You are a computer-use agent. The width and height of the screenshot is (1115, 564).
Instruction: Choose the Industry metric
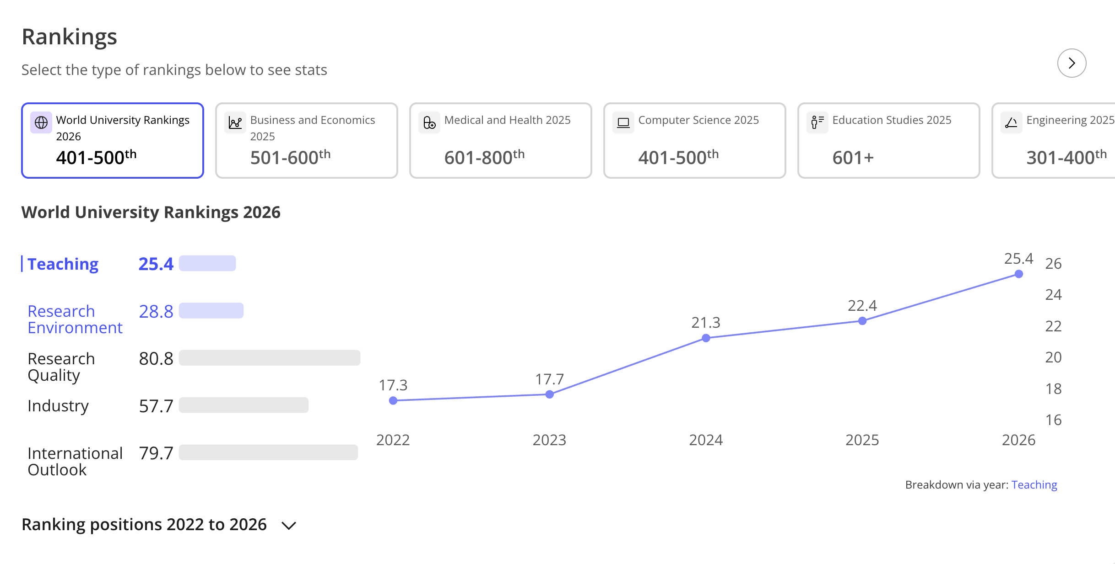pyautogui.click(x=58, y=406)
